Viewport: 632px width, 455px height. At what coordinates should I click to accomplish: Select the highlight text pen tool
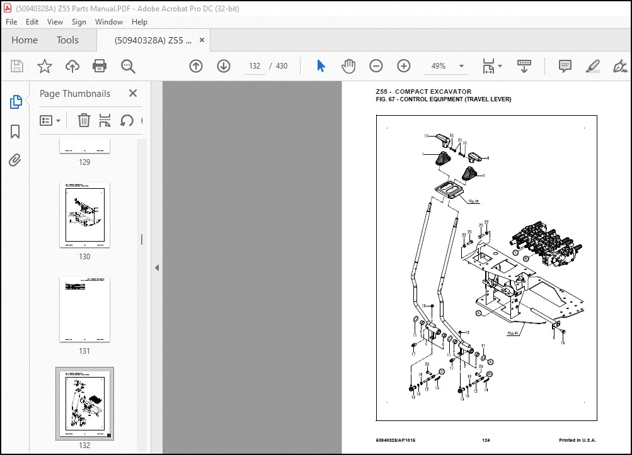click(592, 66)
